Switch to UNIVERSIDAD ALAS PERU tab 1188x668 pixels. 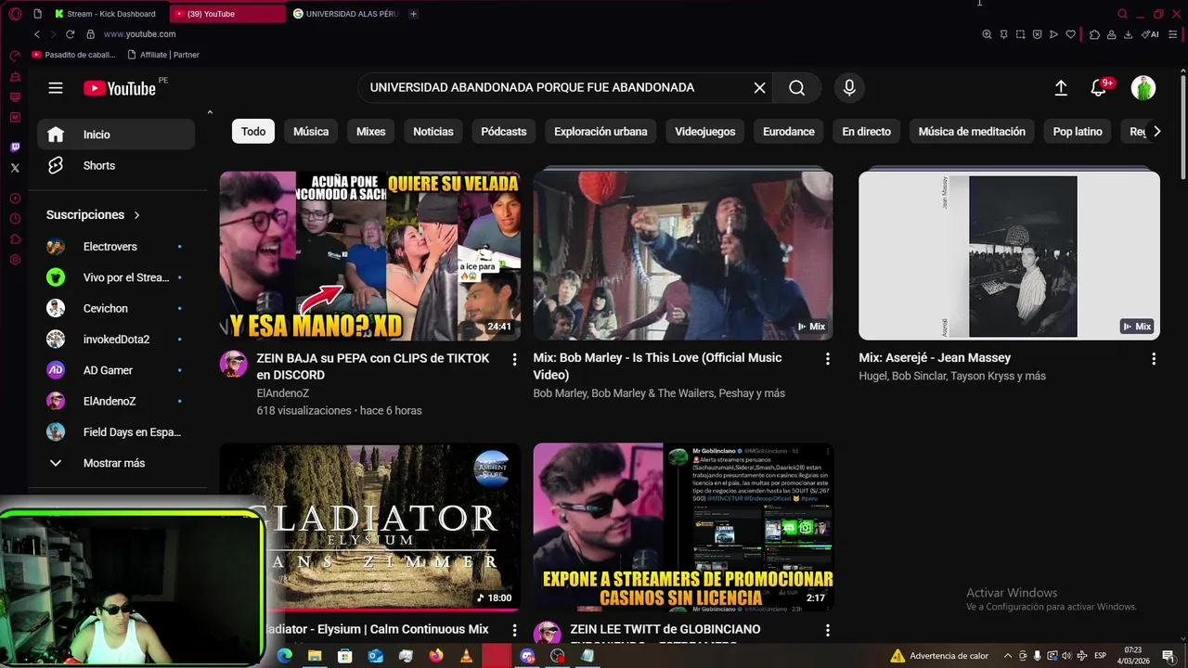pyautogui.click(x=345, y=14)
